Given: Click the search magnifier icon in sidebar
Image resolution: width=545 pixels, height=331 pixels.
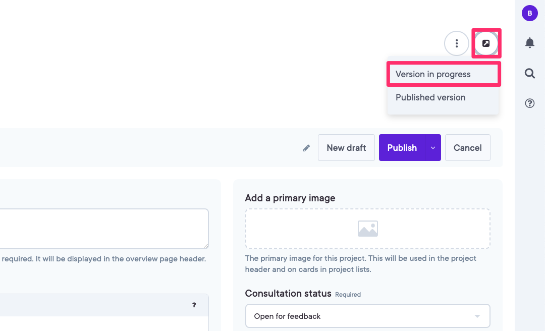Looking at the screenshot, I should (529, 74).
